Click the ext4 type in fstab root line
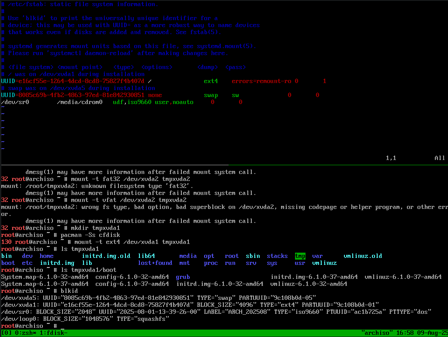Screen dimensions: 448x337 (x=211, y=81)
